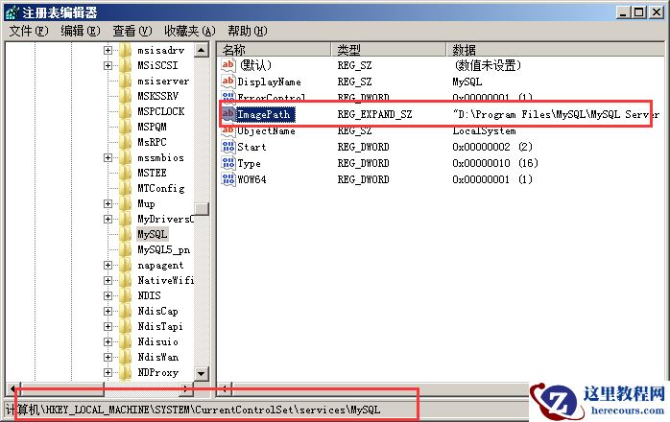Click the napagent folder icon
The height and width of the screenshot is (422, 670).
[x=125, y=265]
